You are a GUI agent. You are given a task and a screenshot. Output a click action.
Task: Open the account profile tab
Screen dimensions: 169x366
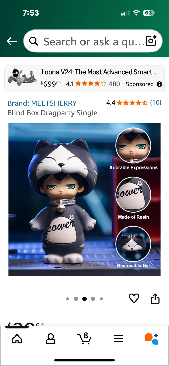point(51,339)
